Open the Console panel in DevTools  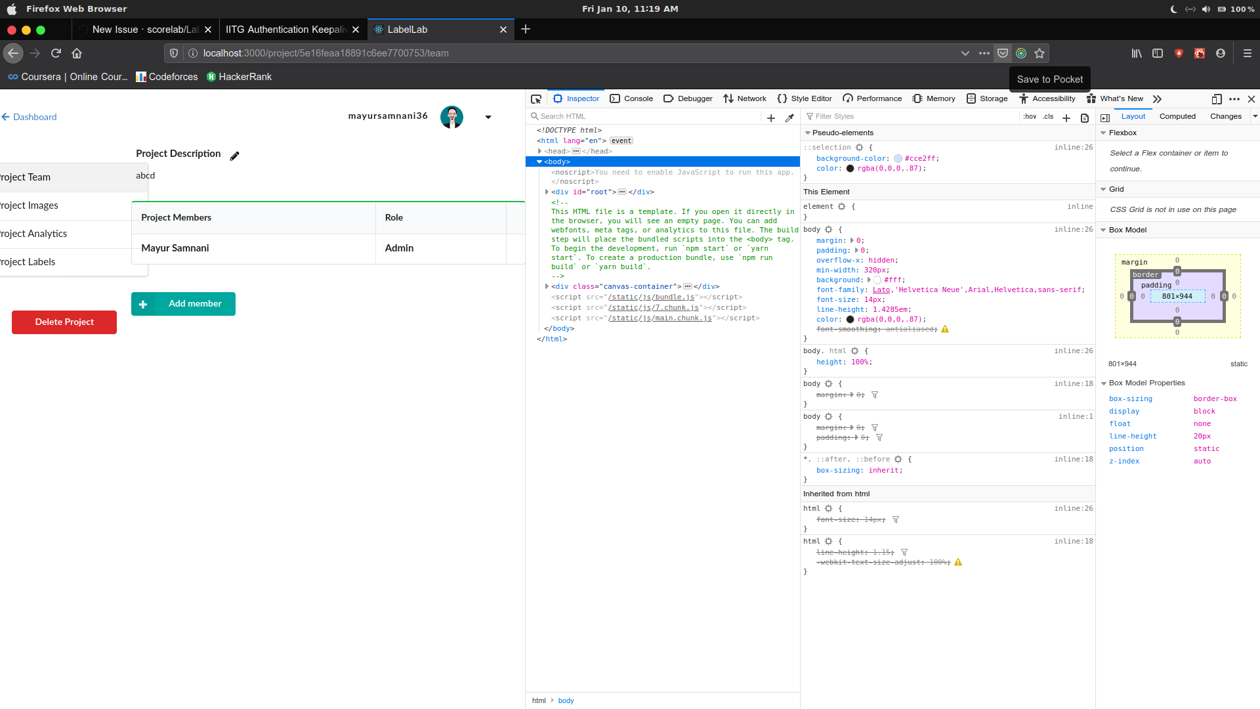[x=631, y=98]
